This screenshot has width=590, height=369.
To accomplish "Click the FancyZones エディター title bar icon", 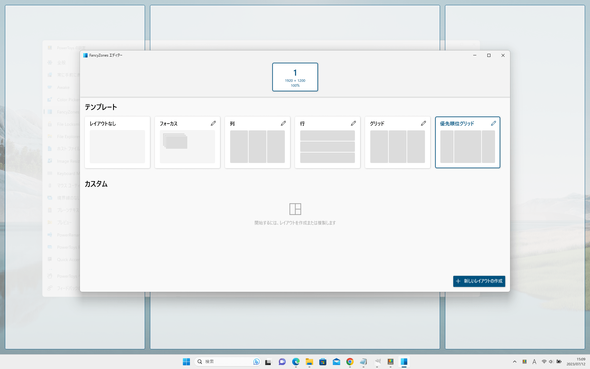I will 85,55.
